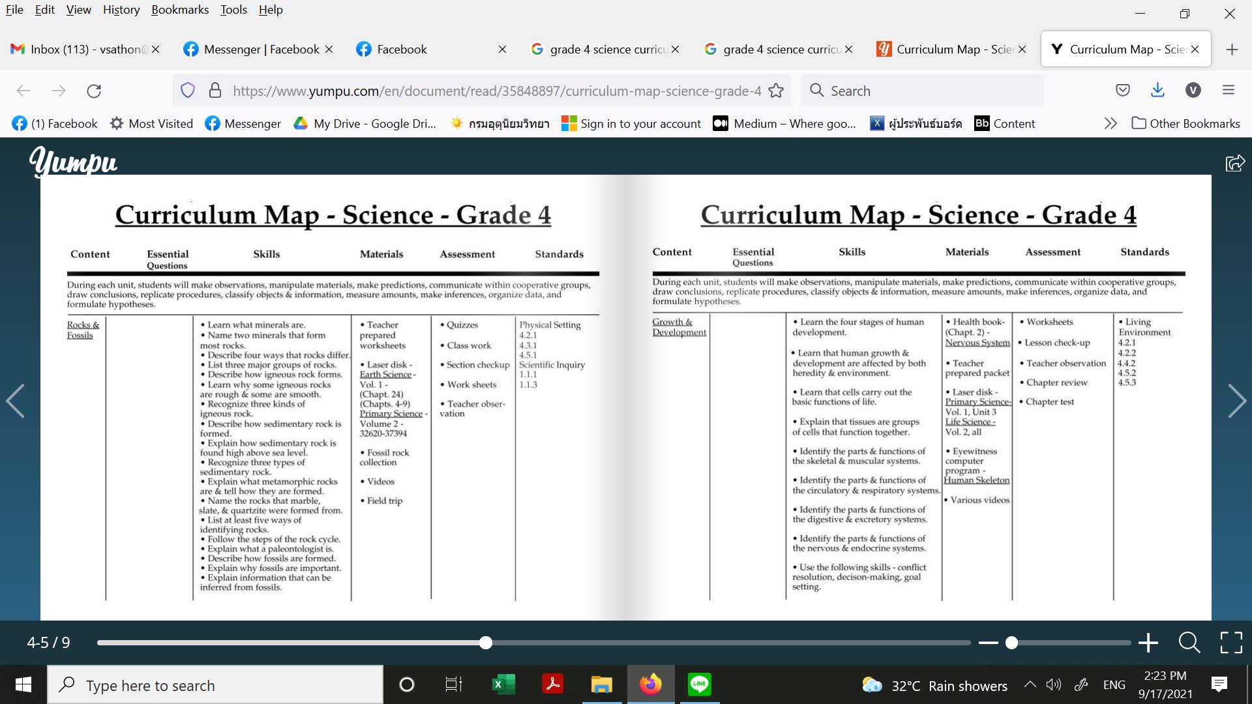Go to previous document page arrow

pos(16,401)
